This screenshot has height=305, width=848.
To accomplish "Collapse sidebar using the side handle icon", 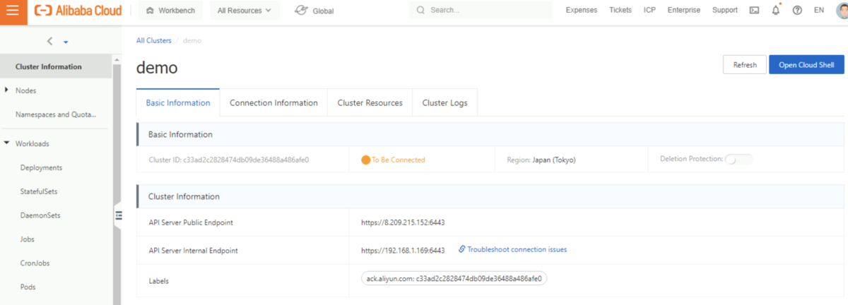I will pos(118,215).
